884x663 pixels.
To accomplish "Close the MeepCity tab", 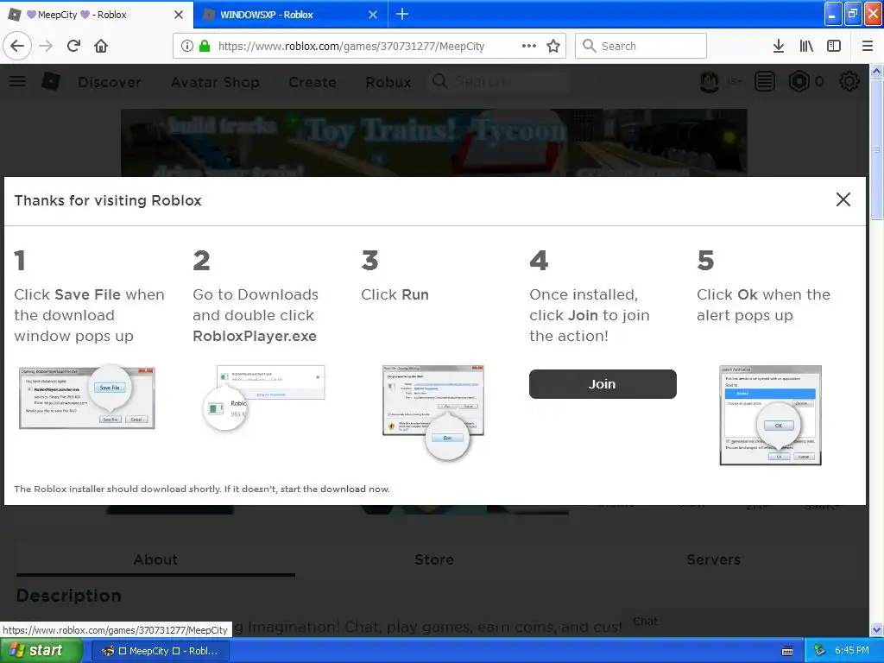I will coord(178,15).
